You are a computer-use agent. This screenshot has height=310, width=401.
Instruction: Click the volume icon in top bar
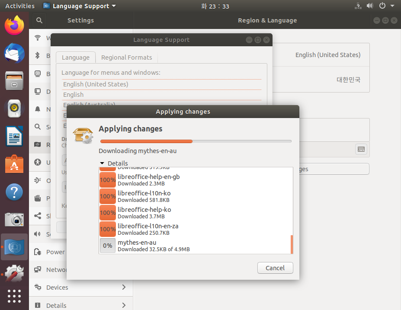(370, 6)
